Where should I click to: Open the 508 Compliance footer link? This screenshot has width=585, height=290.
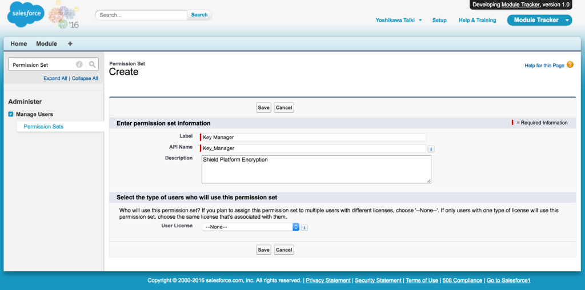pos(463,280)
